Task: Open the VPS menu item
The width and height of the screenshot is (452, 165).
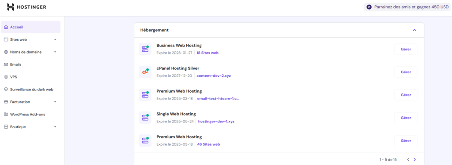Action: (x=30, y=77)
